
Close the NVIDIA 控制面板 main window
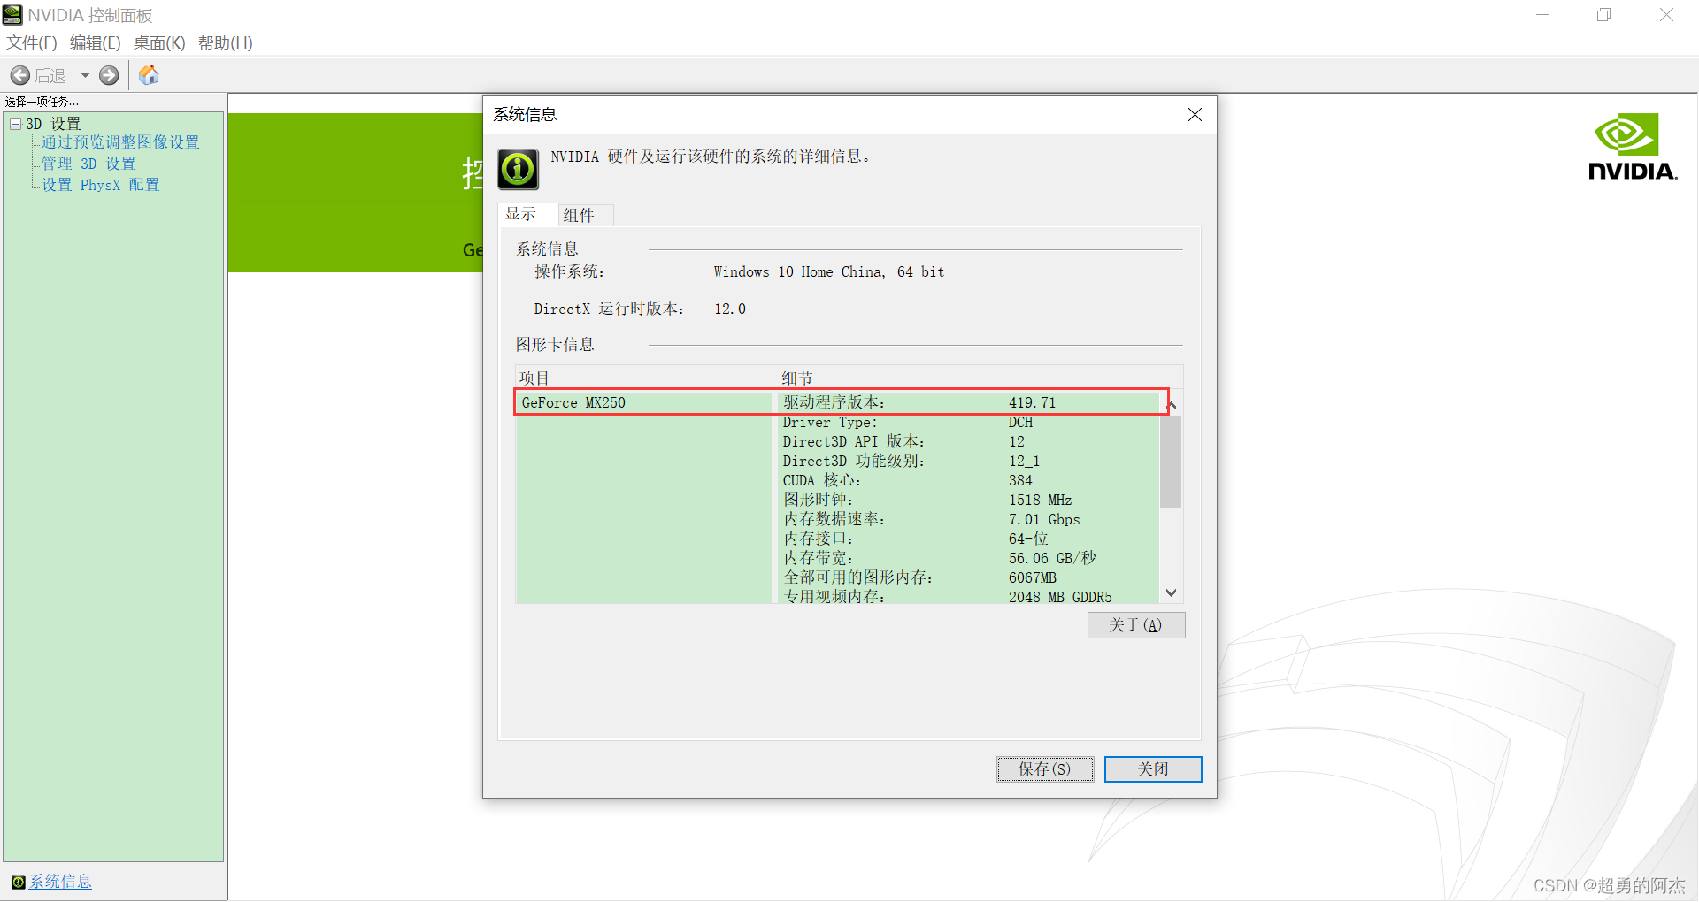(x=1666, y=15)
